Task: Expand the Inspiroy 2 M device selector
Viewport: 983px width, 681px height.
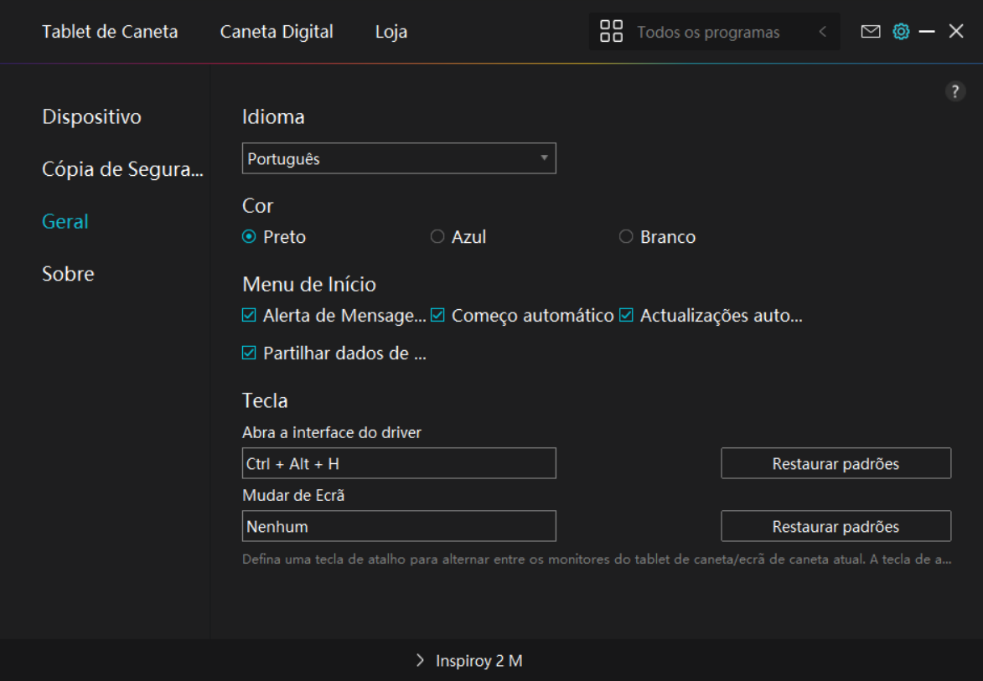Action: click(x=469, y=661)
